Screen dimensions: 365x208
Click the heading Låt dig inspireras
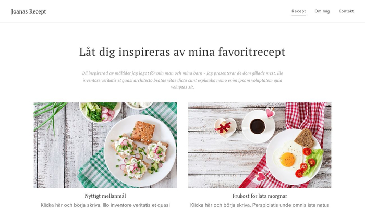182,52
